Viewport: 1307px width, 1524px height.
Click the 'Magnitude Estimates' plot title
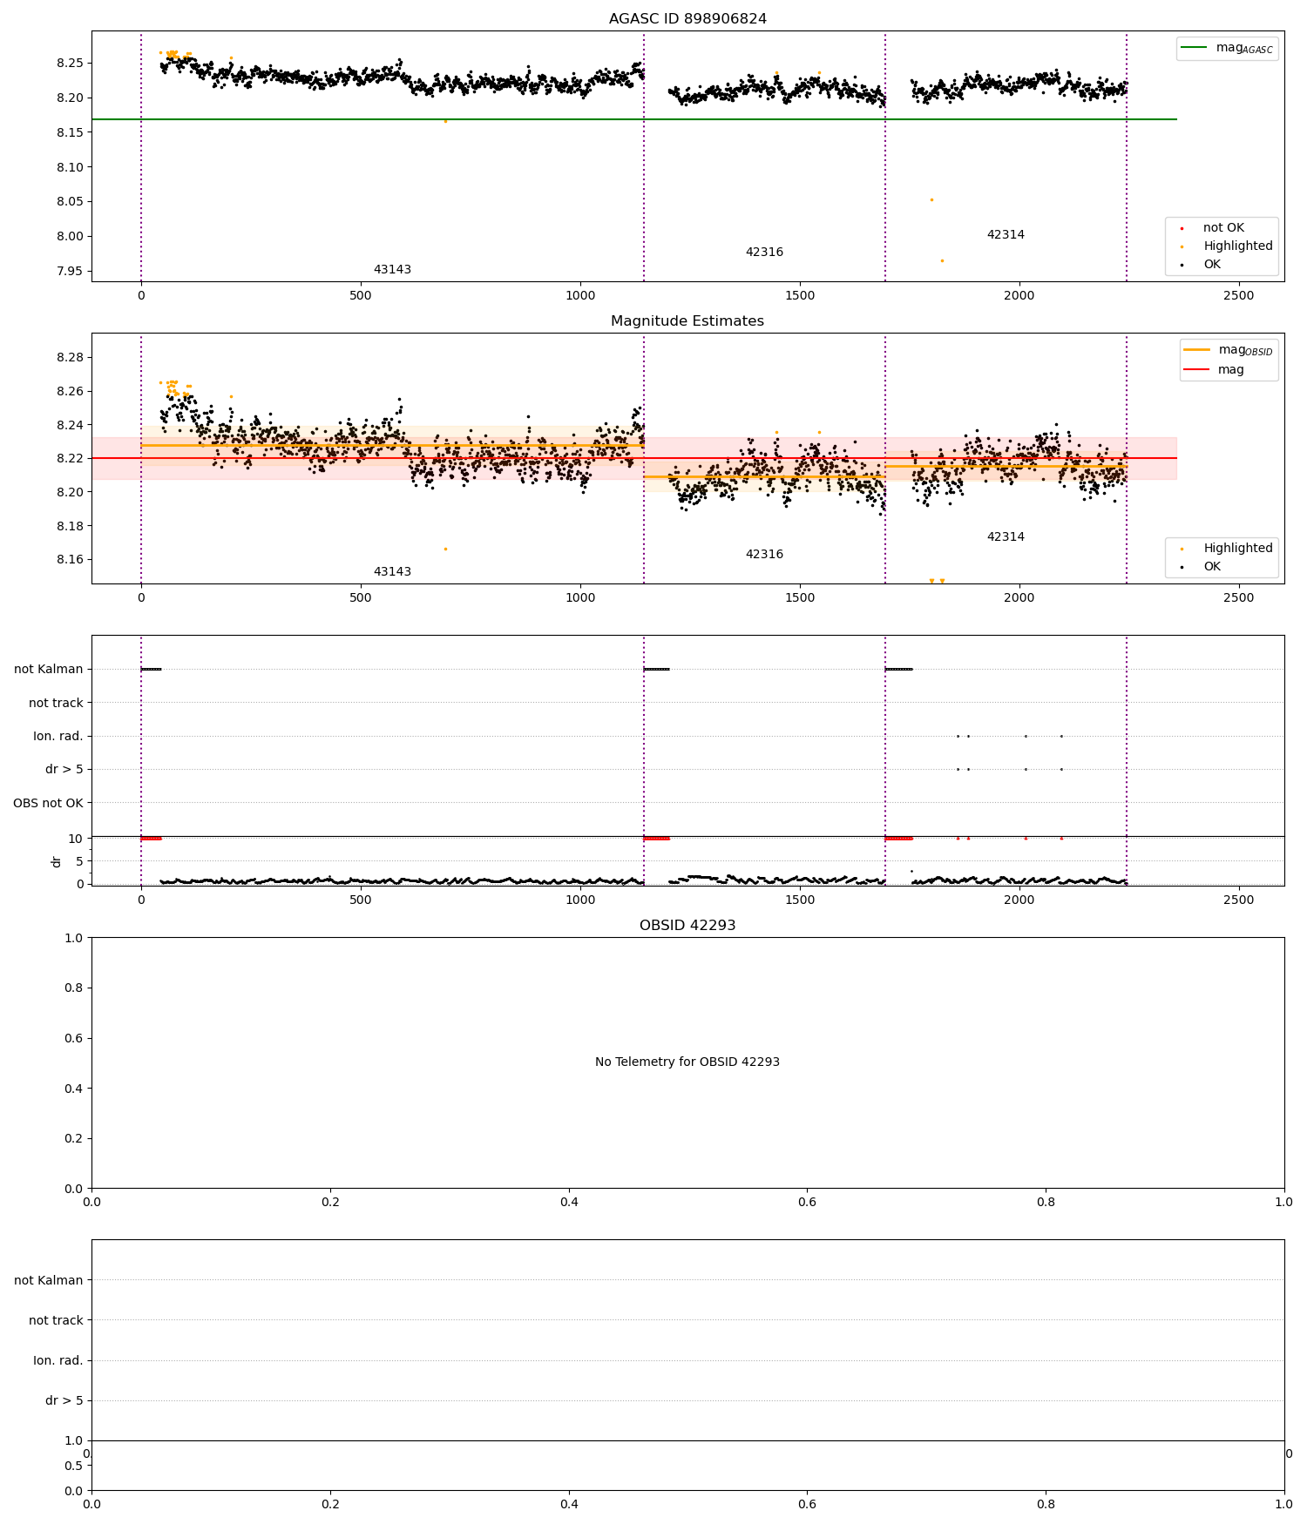click(x=687, y=321)
